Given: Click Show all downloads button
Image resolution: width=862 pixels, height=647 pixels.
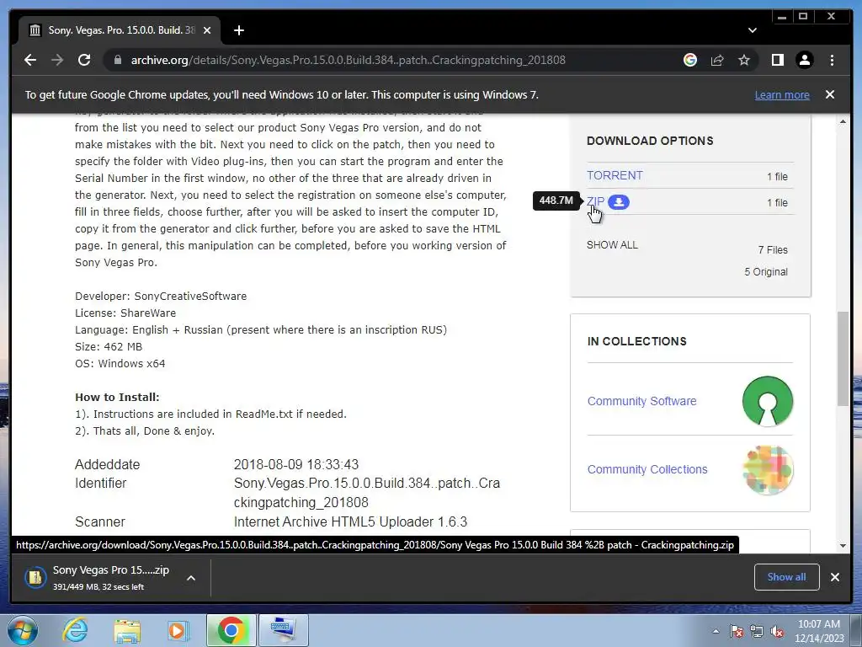Looking at the screenshot, I should [787, 577].
